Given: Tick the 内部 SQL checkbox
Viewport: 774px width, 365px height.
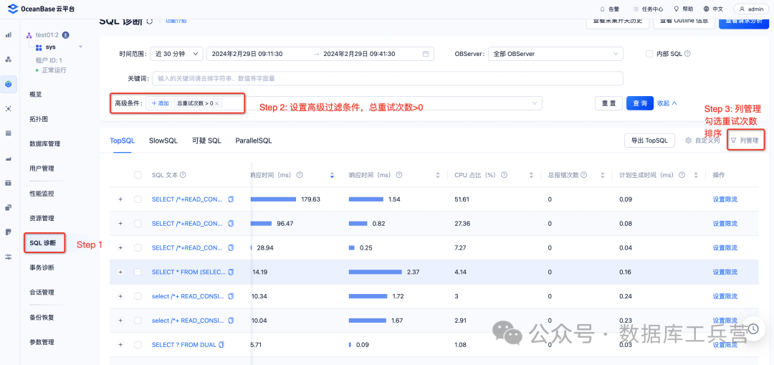Looking at the screenshot, I should [x=649, y=54].
